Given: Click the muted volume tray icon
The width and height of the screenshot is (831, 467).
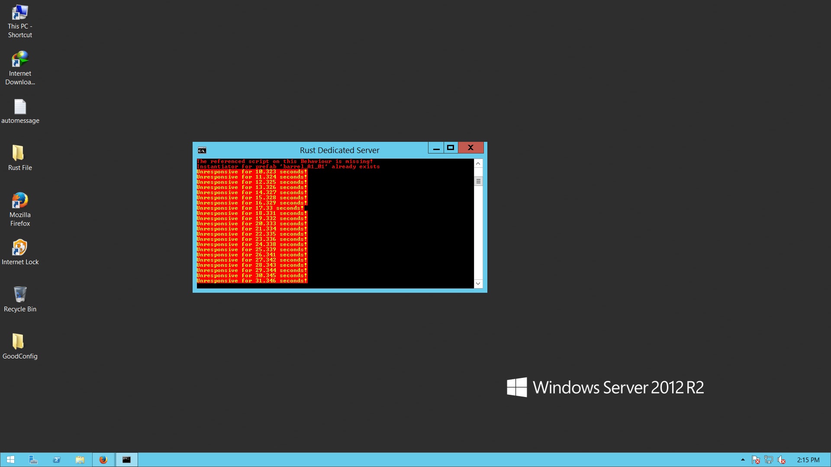Looking at the screenshot, I should [782, 460].
